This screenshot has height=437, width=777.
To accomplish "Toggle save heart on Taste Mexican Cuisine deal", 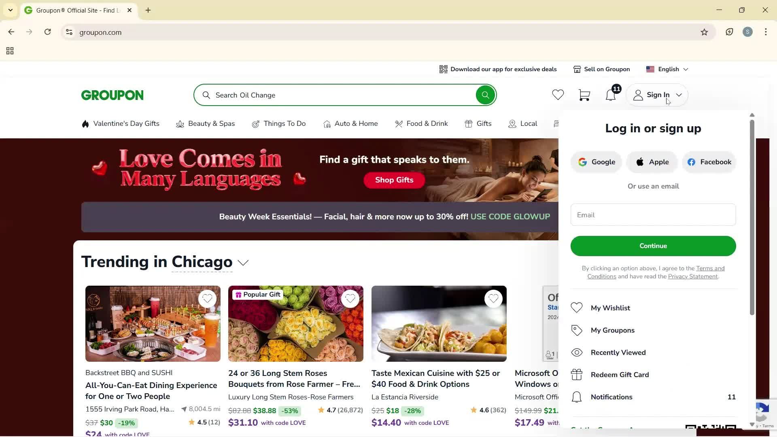I will coord(493,299).
